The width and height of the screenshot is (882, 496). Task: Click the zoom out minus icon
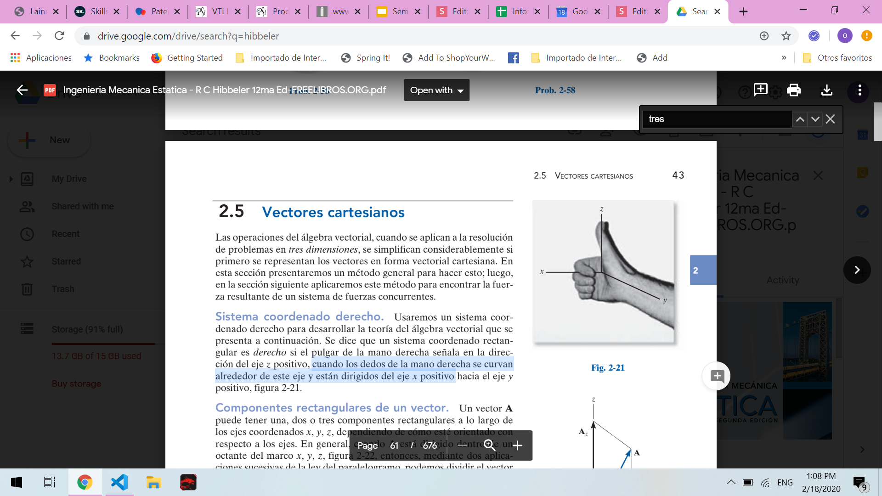coord(462,445)
